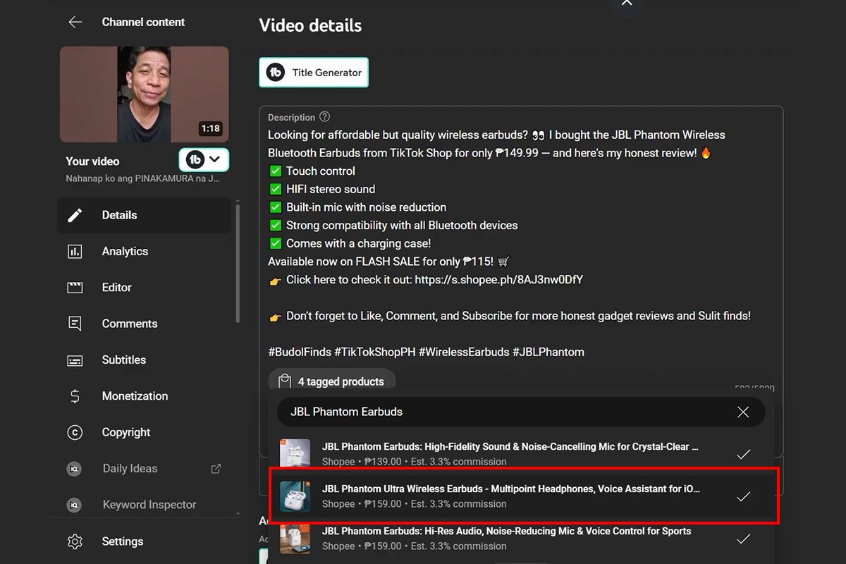Click the shopee.ph link in description
Viewport: 846px width, 564px height.
(499, 279)
